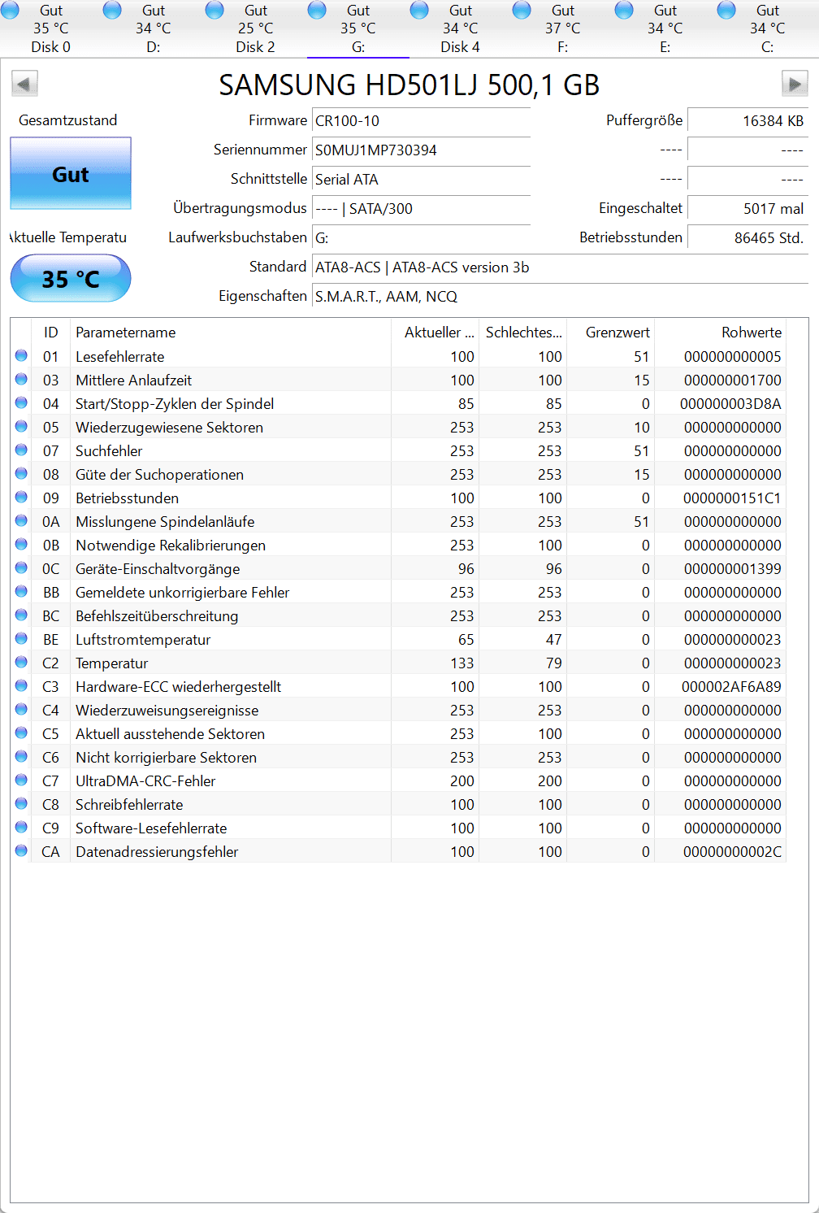This screenshot has width=819, height=1213.
Task: Click status orb of Notwendige Rekalibrierungen row
Action: pos(21,544)
